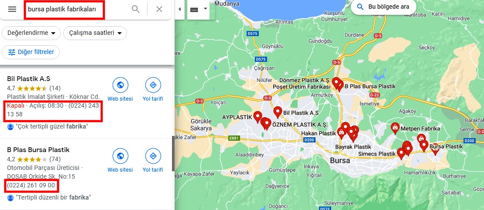Click Bil Plastik phone number (0224) 243 13 58
Screen dimensions: 484x210
(53, 110)
